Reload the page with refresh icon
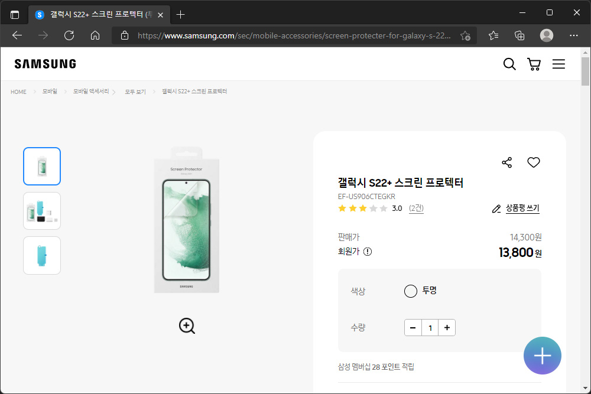 69,35
